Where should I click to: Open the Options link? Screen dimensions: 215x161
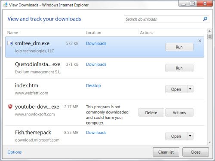(15, 152)
